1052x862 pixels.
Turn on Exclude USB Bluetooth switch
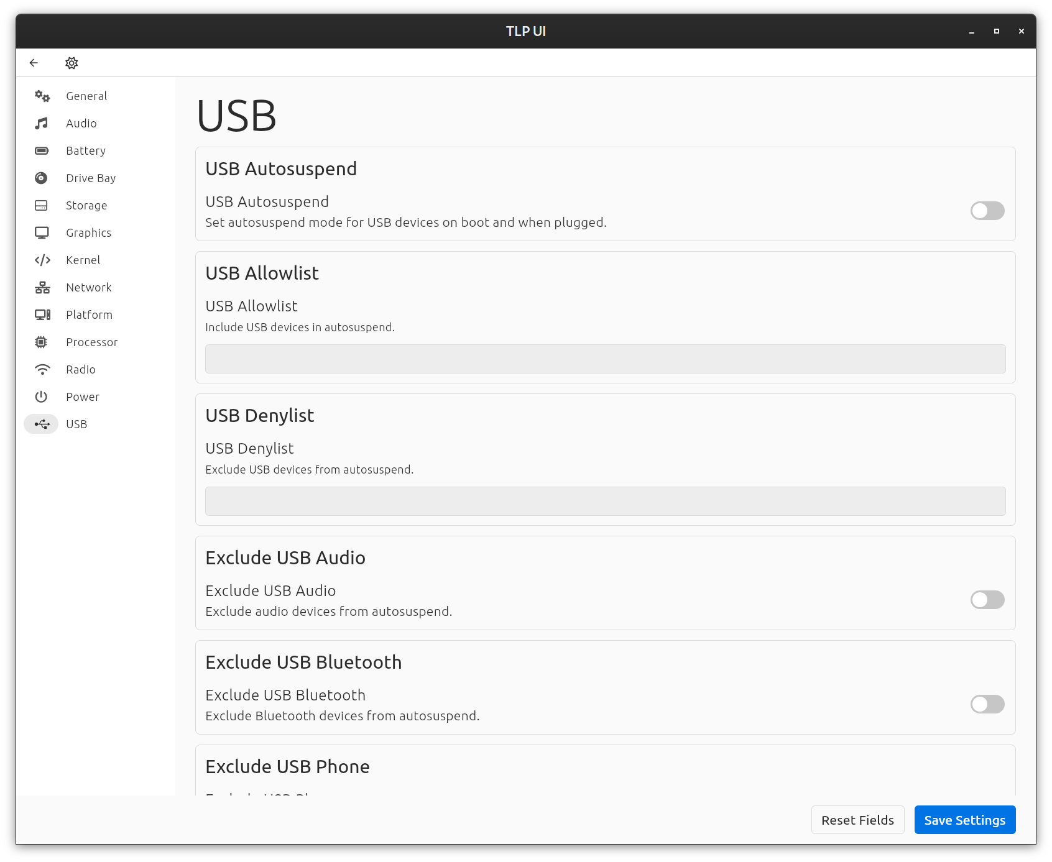pyautogui.click(x=987, y=704)
